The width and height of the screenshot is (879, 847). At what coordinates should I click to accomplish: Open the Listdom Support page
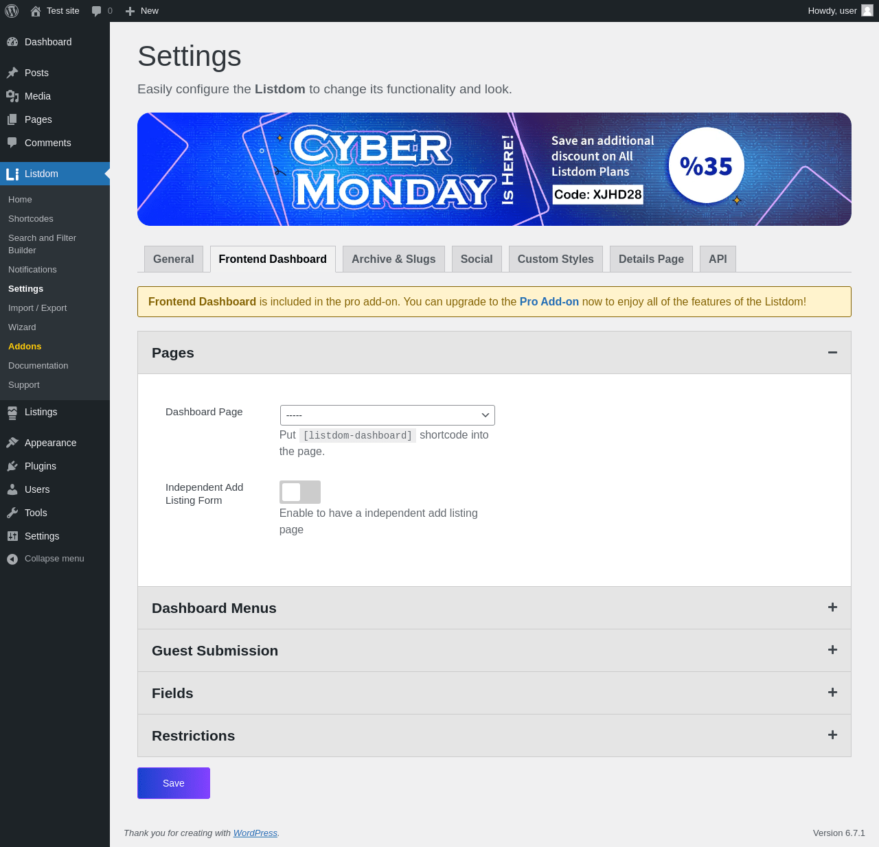[24, 385]
